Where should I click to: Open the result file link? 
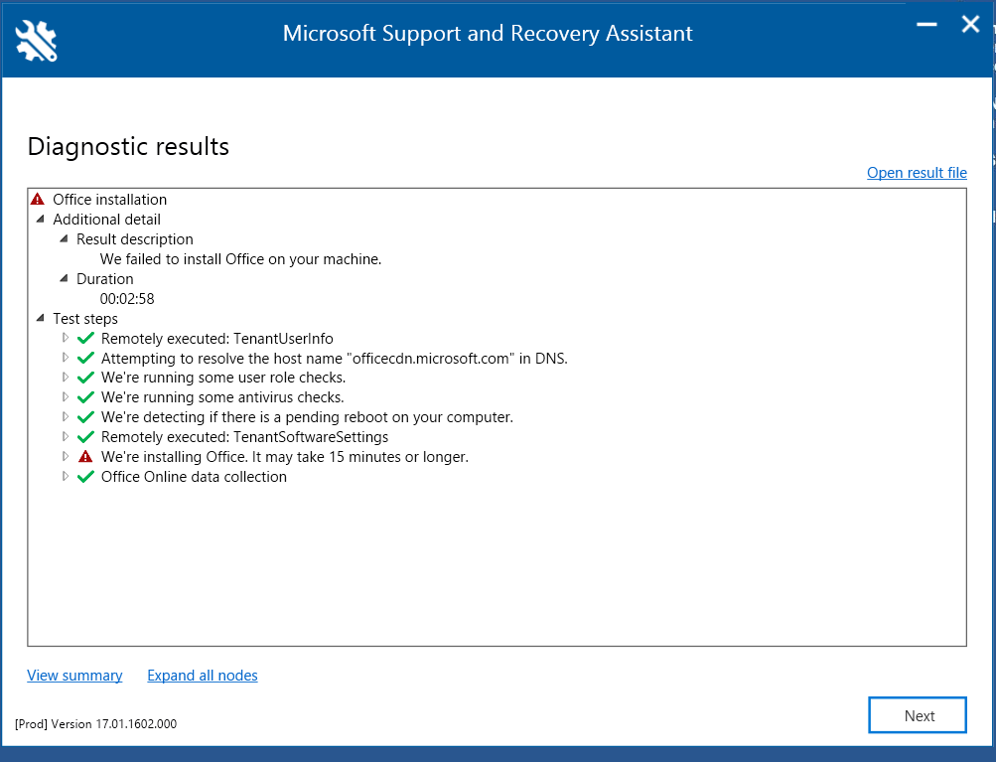(917, 173)
